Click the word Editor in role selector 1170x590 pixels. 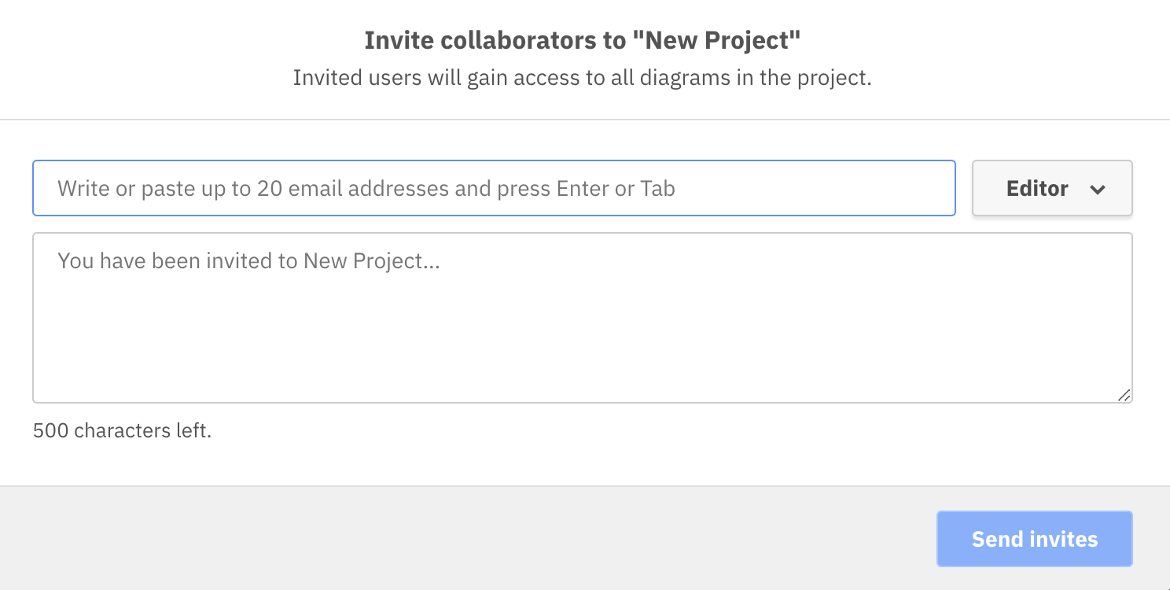(x=1037, y=189)
